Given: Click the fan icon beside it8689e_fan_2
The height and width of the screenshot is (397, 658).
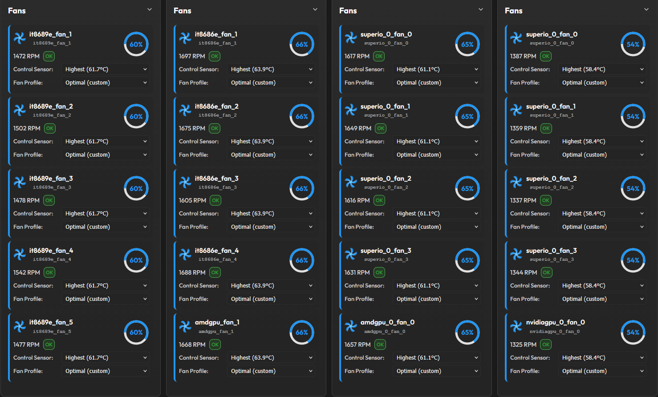Looking at the screenshot, I should tap(20, 110).
